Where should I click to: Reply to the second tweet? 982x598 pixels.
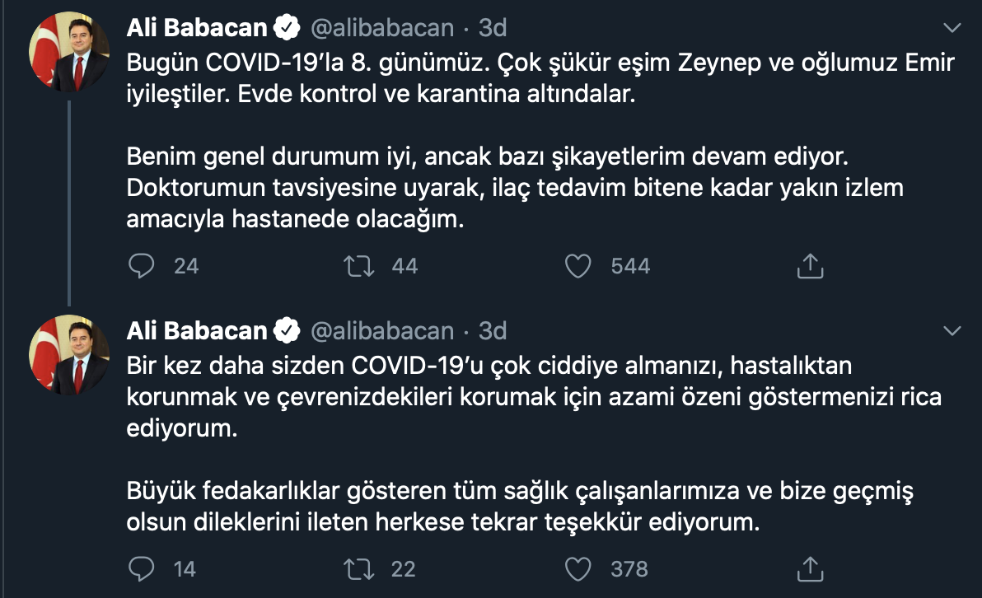click(x=142, y=568)
